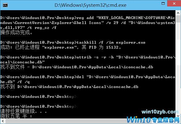The image size is (181, 124).
Task: Click the del command line text
Action: [126, 77]
